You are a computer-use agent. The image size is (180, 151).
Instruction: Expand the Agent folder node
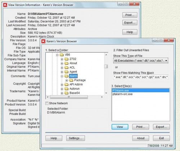point(62,72)
